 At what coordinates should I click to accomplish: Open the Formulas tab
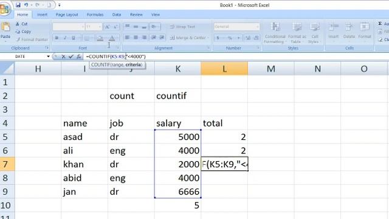[x=95, y=15]
